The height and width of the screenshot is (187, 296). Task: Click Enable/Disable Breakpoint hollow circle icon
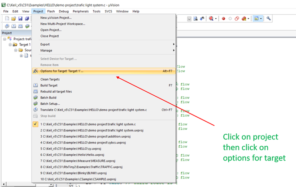230,19
